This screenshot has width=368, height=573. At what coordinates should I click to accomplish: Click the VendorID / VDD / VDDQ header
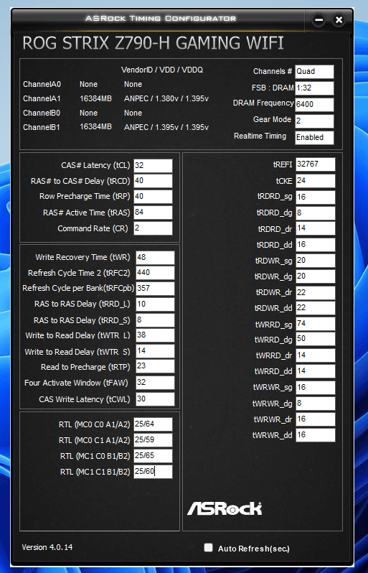162,70
